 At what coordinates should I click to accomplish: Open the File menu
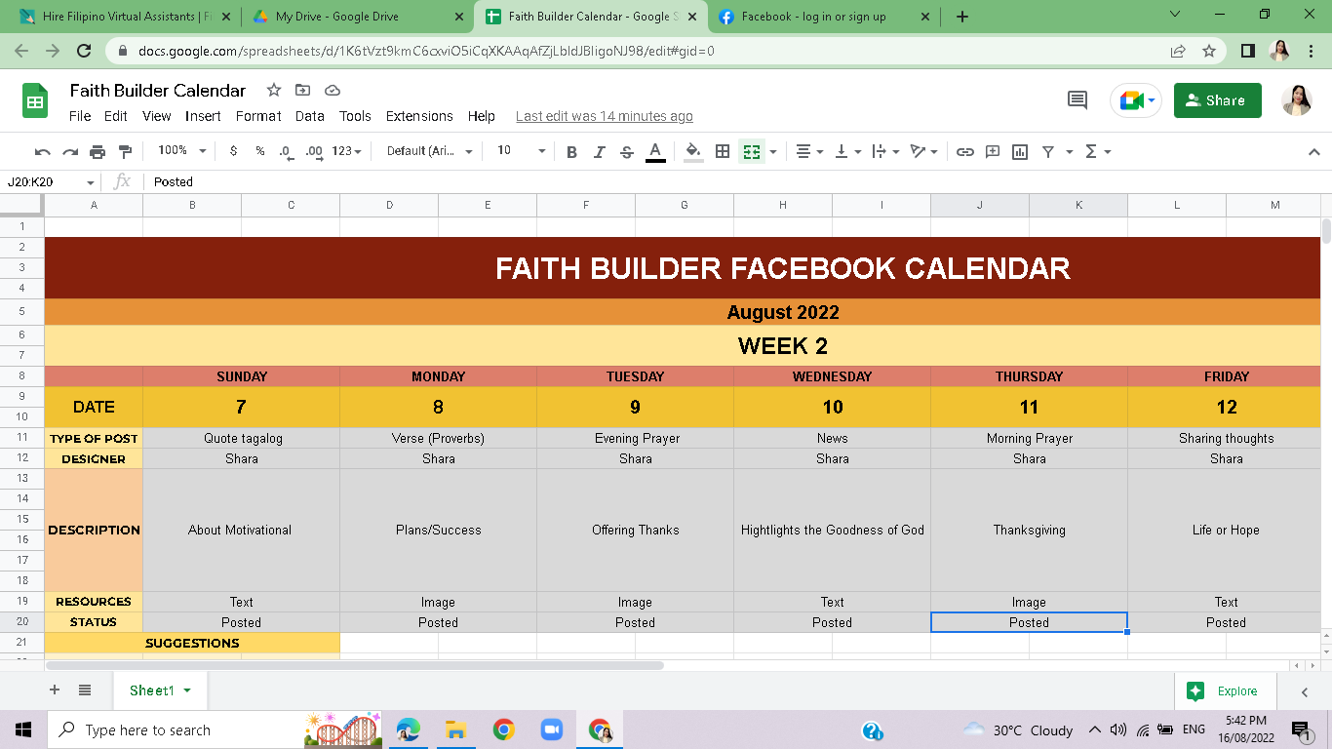(x=80, y=116)
